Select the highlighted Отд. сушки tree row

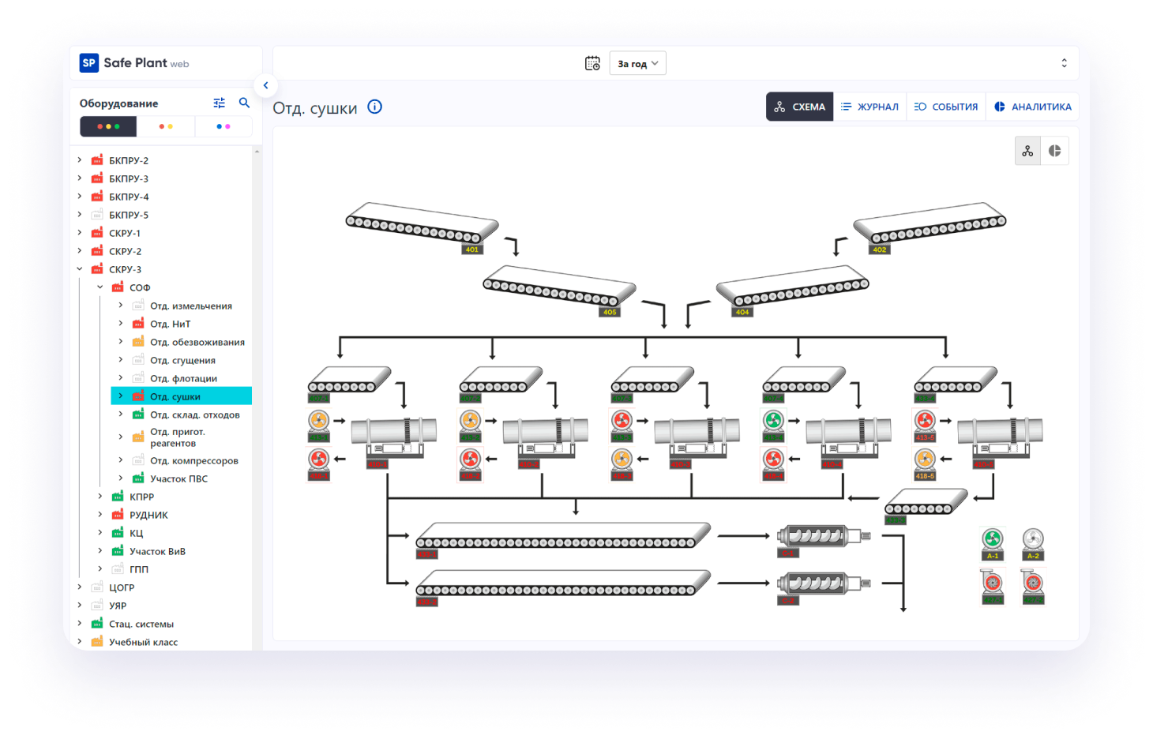coord(182,396)
